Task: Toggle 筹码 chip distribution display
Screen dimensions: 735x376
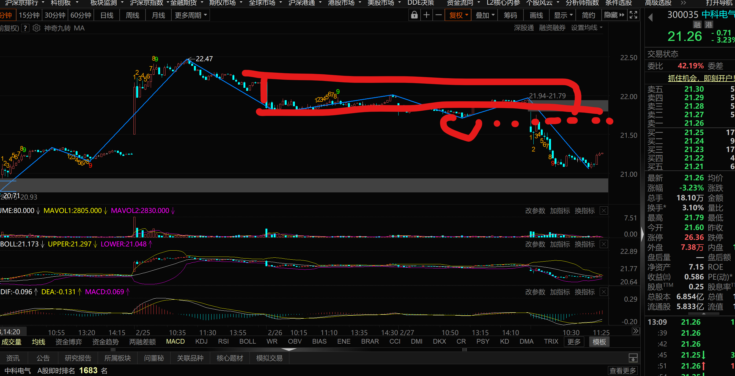Action: 510,15
